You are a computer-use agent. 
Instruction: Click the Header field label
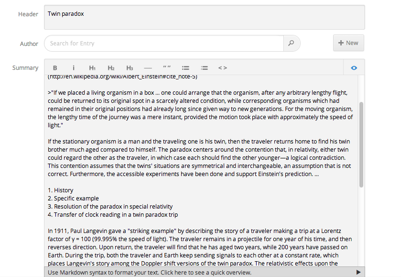point(28,14)
